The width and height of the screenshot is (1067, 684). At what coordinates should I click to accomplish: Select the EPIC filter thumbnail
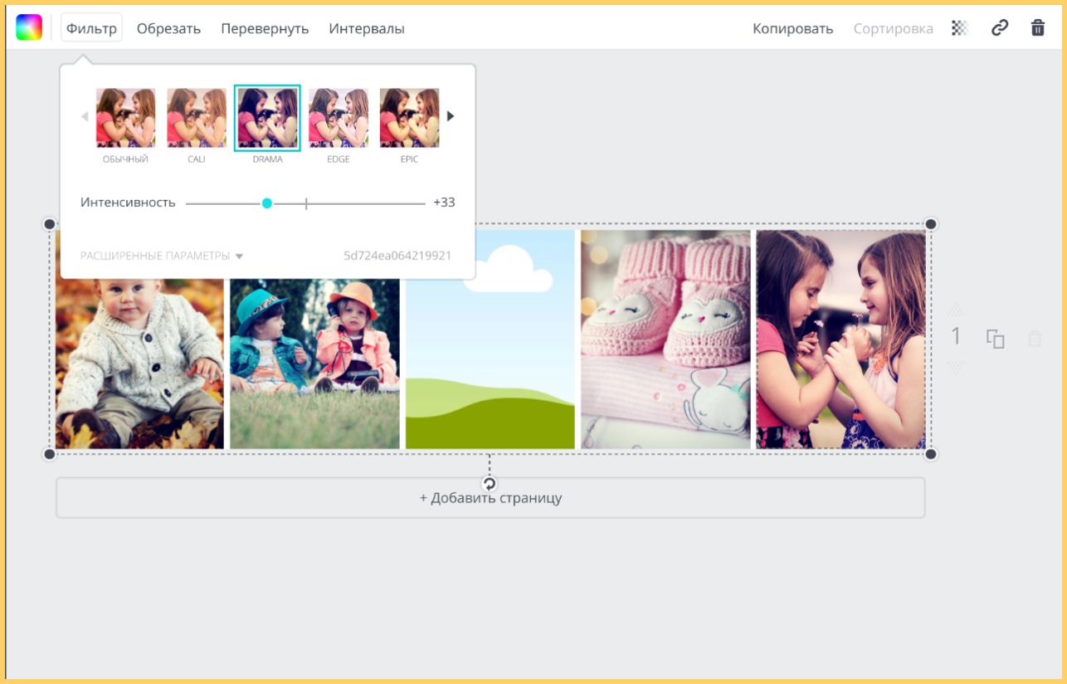pyautogui.click(x=409, y=118)
